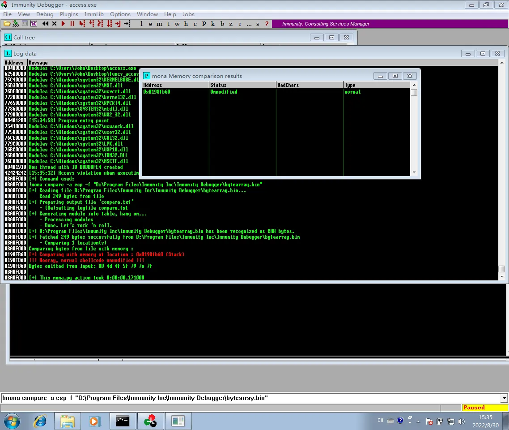
Task: Click the Log data window 'L' icon
Action: click(8, 53)
